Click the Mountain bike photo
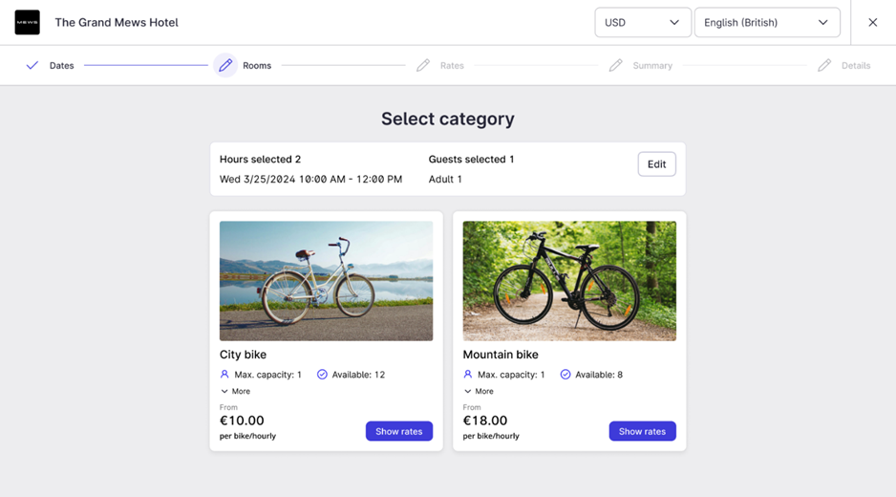The image size is (896, 497). pyautogui.click(x=569, y=281)
